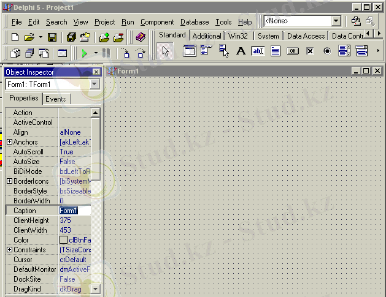
Task: Select the CheckBox component in palette
Action: tap(309, 51)
